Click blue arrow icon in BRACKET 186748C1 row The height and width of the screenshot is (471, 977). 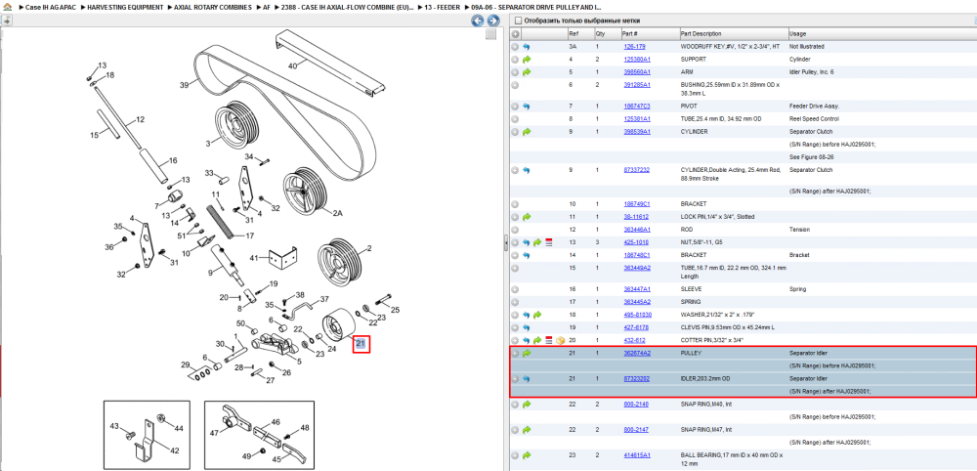coord(526,255)
